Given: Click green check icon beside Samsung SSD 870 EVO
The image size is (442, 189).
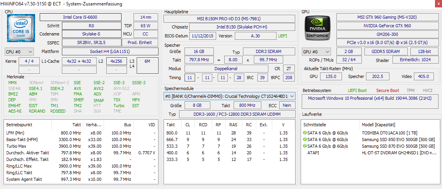Looking at the screenshot, I should (305, 146).
